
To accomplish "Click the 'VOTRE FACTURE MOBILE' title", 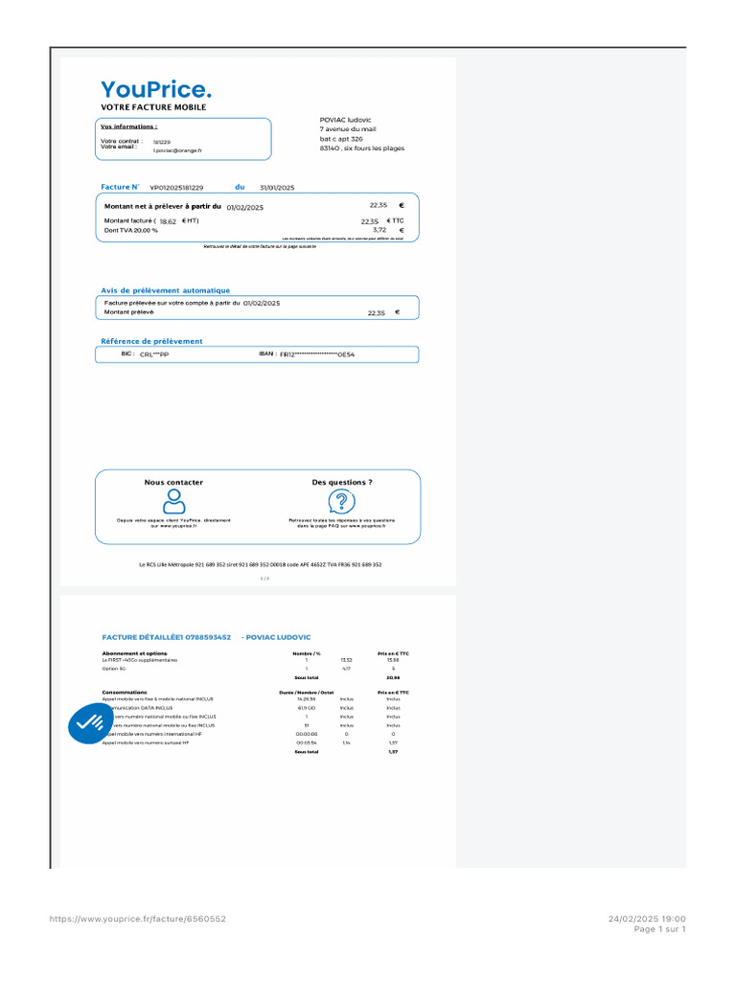I will [153, 107].
